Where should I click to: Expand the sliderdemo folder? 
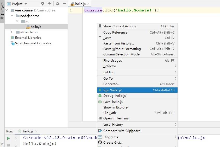pos(11,32)
